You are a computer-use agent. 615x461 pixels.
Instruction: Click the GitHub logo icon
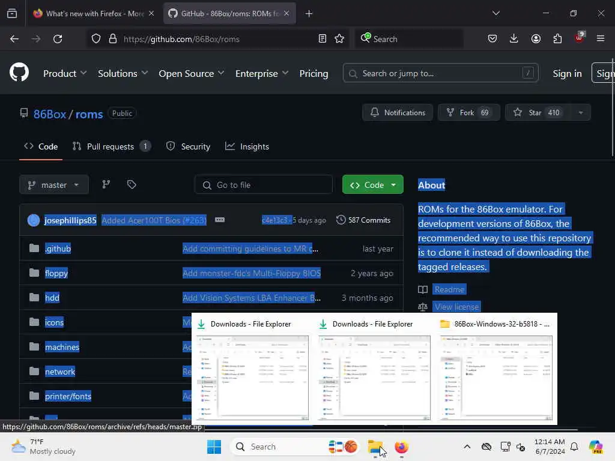pyautogui.click(x=19, y=73)
